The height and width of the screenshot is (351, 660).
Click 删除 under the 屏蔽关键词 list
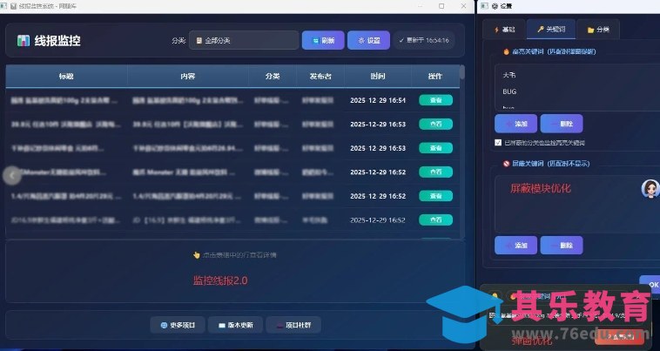[562, 245]
